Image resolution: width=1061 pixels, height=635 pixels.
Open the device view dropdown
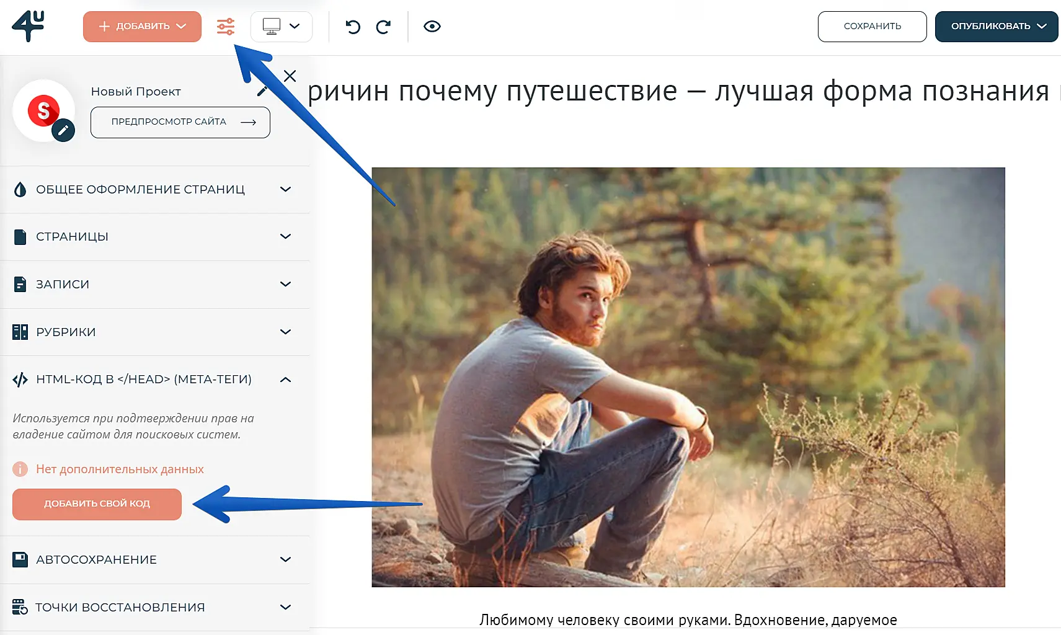282,27
